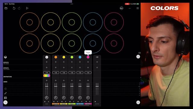This screenshot has height=109, width=193.
Task: Add post-fader effect on yellow channel
Action: (x=64, y=68)
